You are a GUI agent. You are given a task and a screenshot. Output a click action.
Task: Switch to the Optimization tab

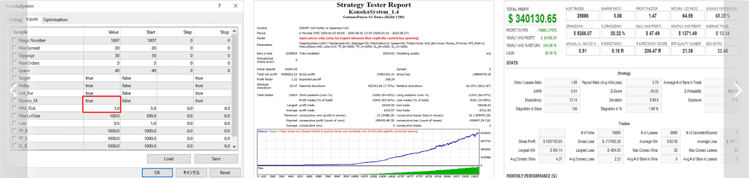tap(55, 20)
